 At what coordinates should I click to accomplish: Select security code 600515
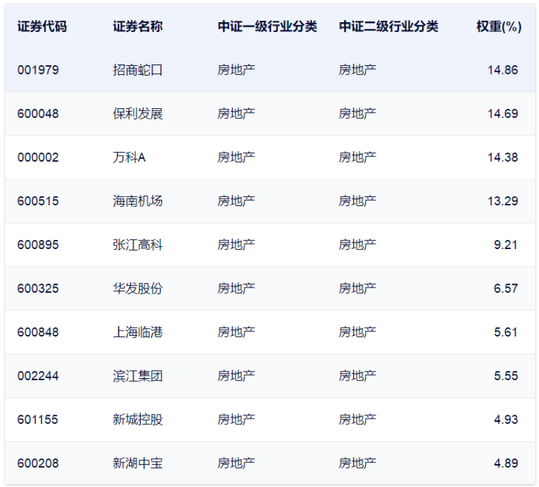(38, 201)
